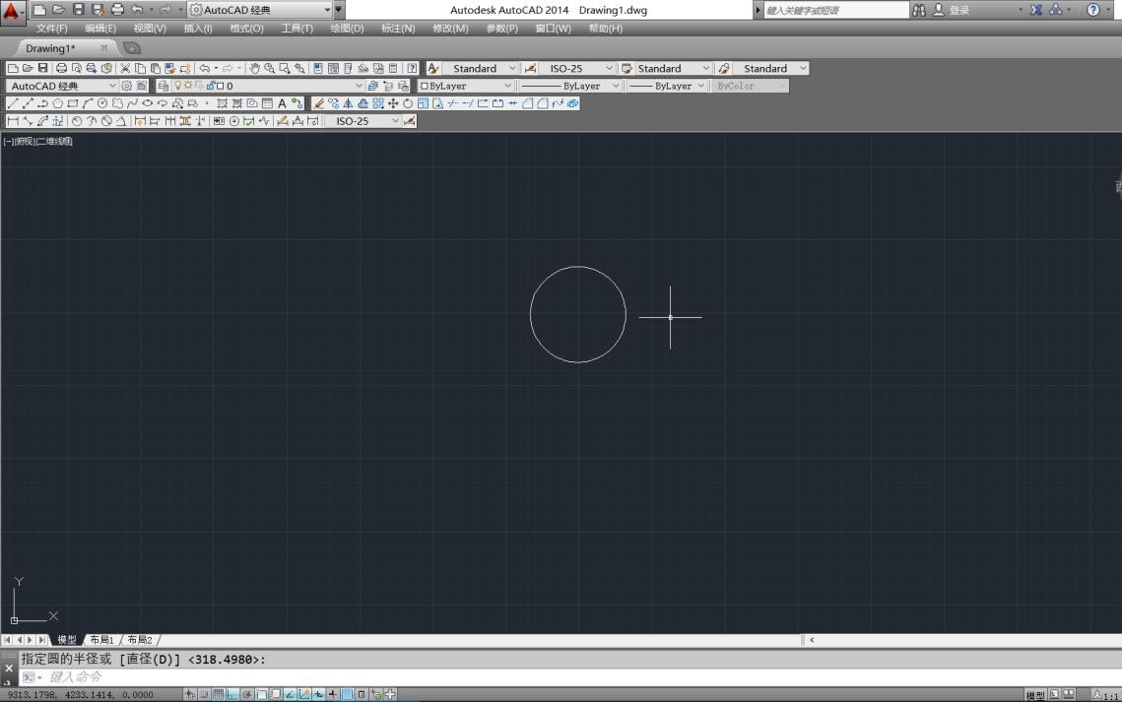
Task: Click the 登录 sign-in button
Action: (x=958, y=10)
